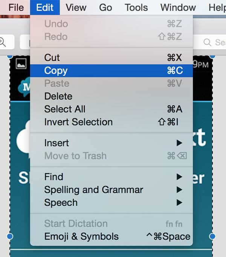Click the blue cloud logo in image
Viewport: 226px width, 257px height.
pos(24,87)
